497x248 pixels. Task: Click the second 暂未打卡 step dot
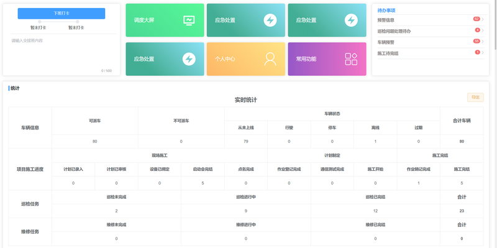coord(77,22)
